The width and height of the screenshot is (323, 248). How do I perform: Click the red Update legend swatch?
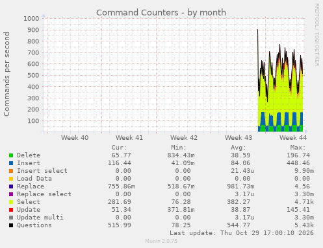tap(11, 210)
